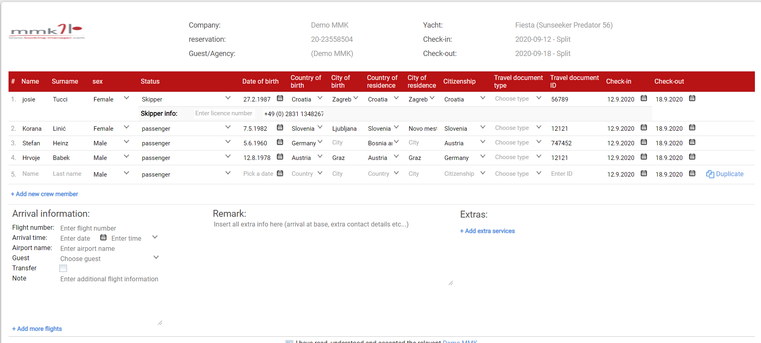Open Stefan's check-out calendar icon
The width and height of the screenshot is (761, 343).
pos(692,142)
